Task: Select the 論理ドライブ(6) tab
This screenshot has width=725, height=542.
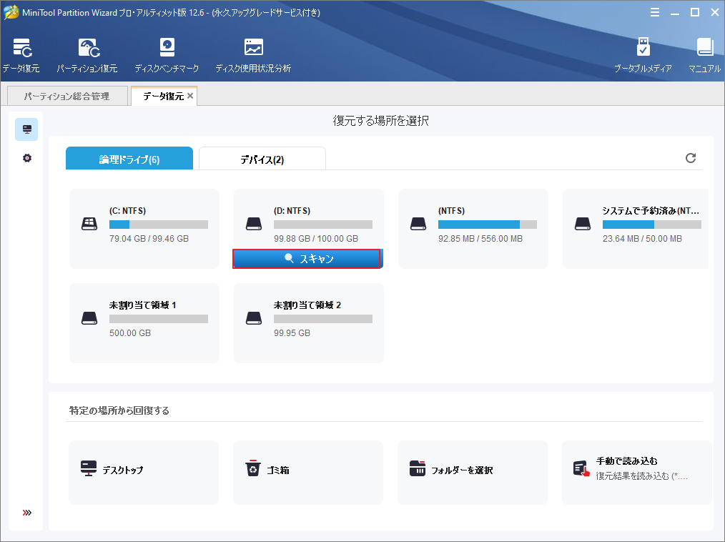Action: (129, 159)
